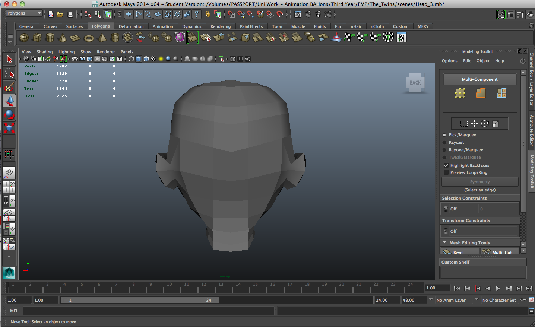Click the polygon cube shelf icon
Viewport: 535px width, 327px height.
pyautogui.click(x=37, y=38)
